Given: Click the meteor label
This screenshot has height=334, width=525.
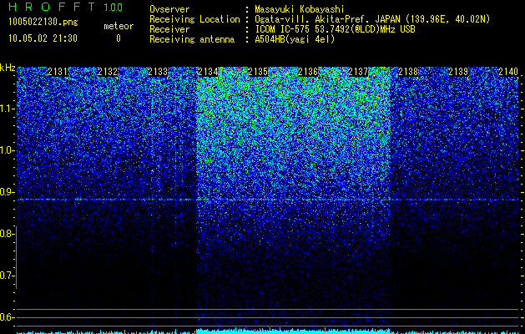Looking at the screenshot, I should tap(119, 26).
